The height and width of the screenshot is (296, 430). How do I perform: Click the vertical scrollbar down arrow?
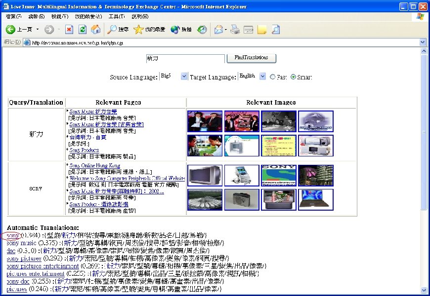coord(424,290)
